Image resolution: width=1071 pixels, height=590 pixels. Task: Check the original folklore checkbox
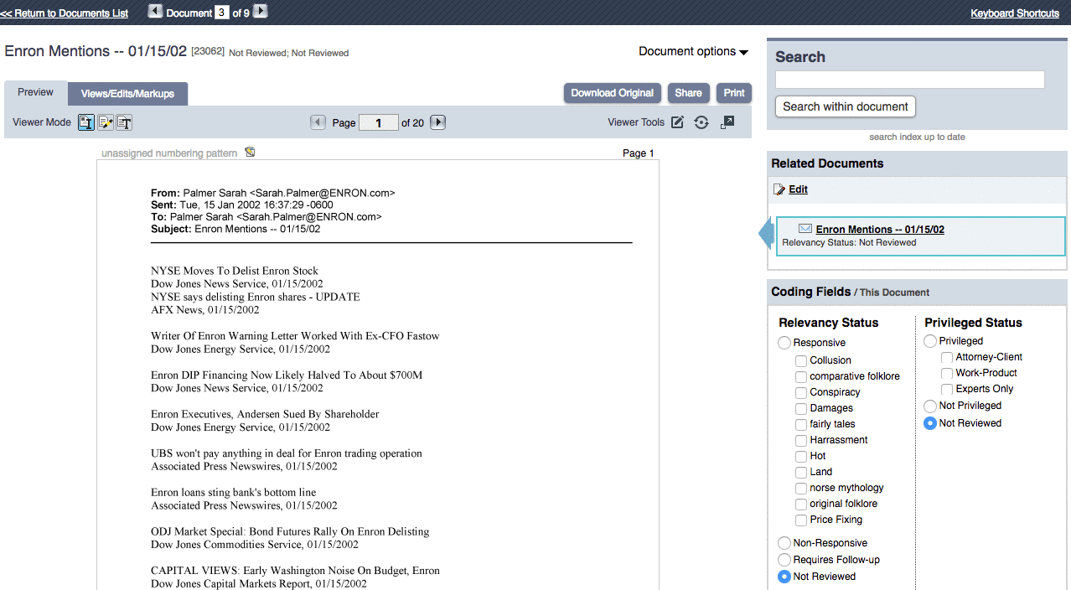tap(801, 504)
